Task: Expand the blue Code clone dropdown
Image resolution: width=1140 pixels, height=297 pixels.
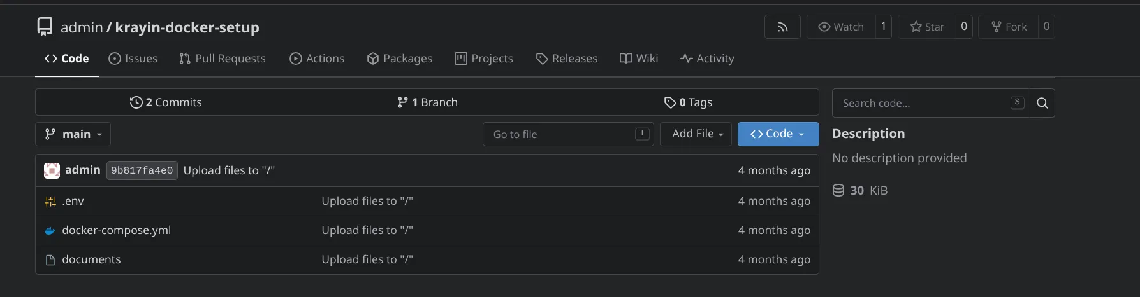Action: [778, 134]
